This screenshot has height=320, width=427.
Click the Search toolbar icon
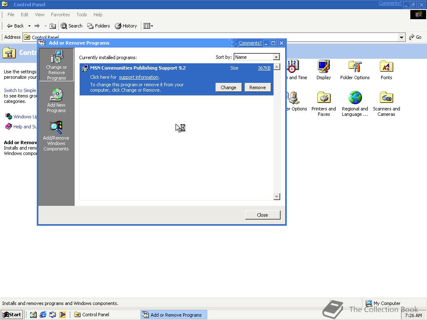click(71, 25)
